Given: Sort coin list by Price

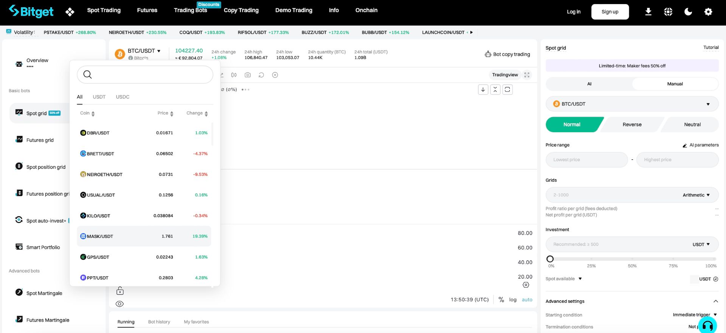Looking at the screenshot, I should pos(166,113).
